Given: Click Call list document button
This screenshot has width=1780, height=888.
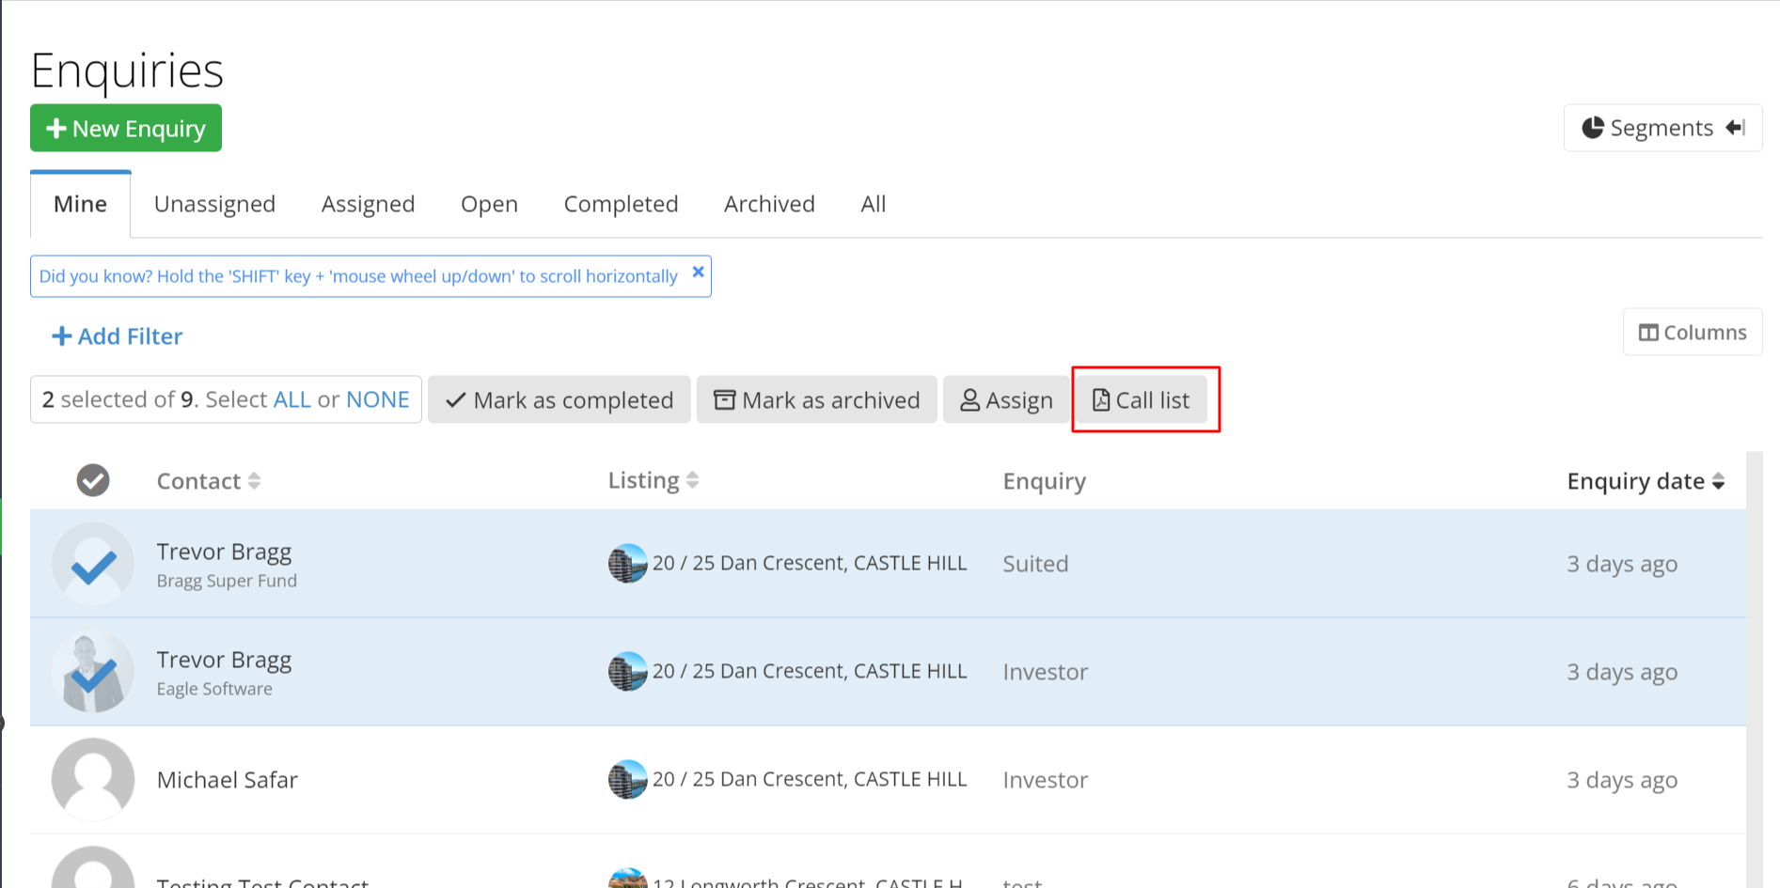Looking at the screenshot, I should coord(1141,400).
